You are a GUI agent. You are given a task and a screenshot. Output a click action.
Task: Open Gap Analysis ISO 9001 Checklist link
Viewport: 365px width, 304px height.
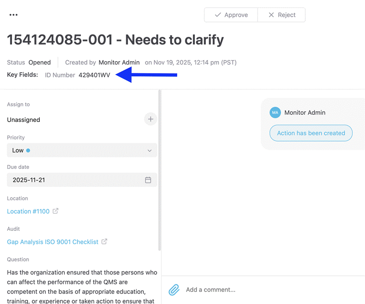53,242
